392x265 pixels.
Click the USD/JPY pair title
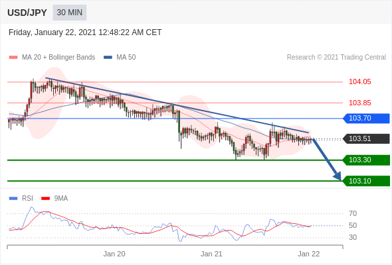pos(27,13)
